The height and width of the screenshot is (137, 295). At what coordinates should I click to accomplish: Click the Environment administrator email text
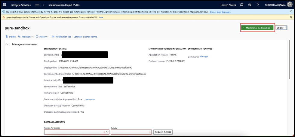coord(120,74)
